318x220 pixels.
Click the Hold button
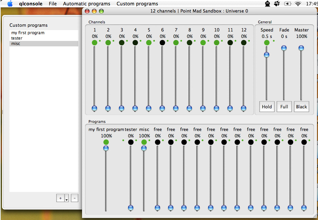pyautogui.click(x=267, y=107)
